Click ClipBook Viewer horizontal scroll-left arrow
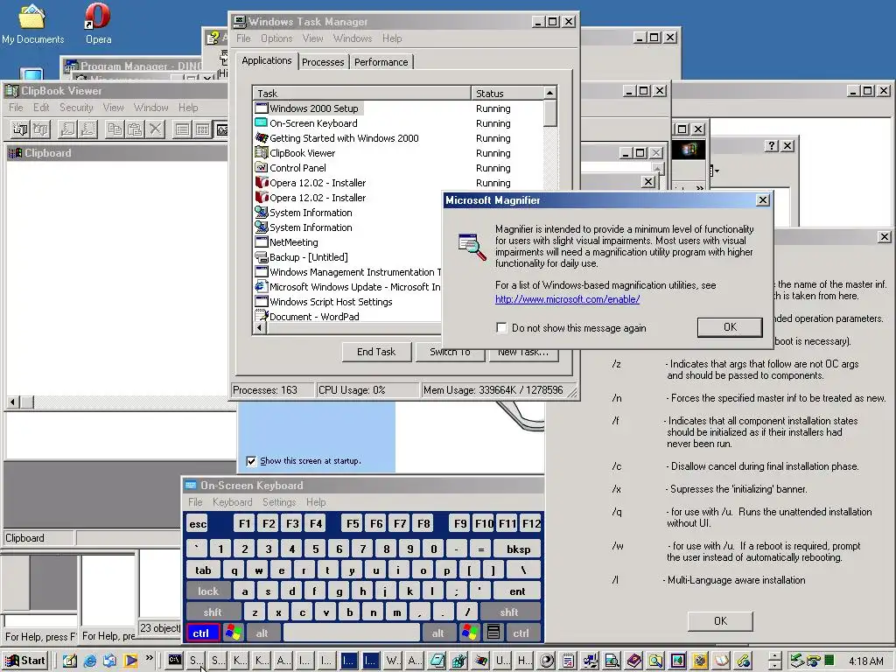The width and height of the screenshot is (896, 672). (12, 402)
